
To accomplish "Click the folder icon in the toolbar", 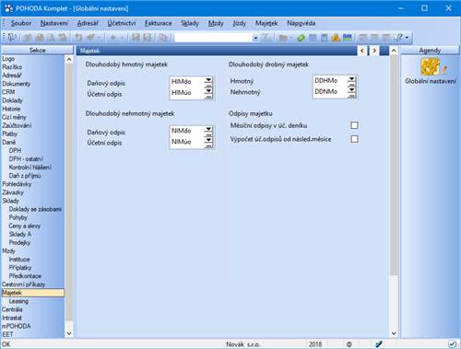I will (283, 38).
